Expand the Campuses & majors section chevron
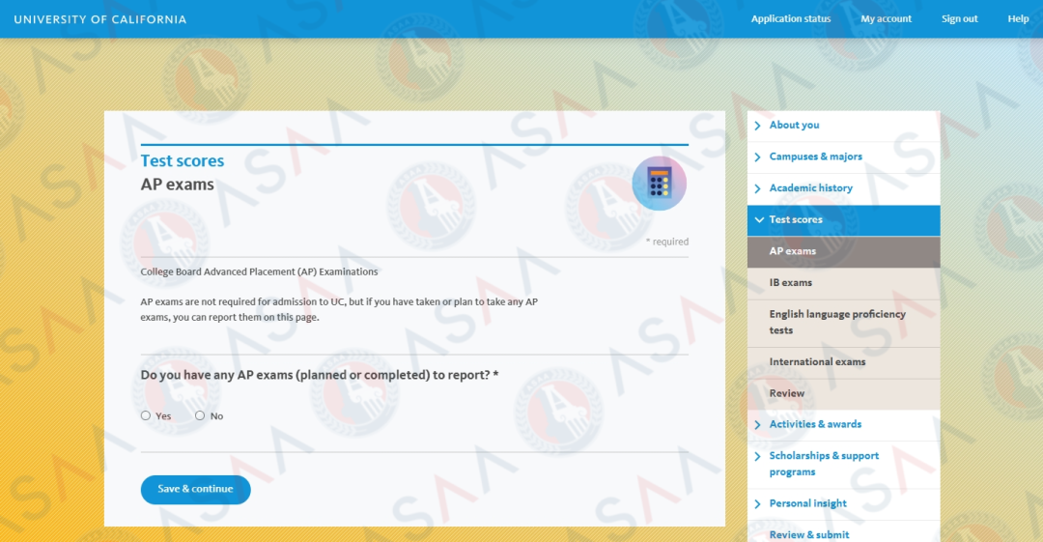This screenshot has height=542, width=1043. [x=758, y=157]
